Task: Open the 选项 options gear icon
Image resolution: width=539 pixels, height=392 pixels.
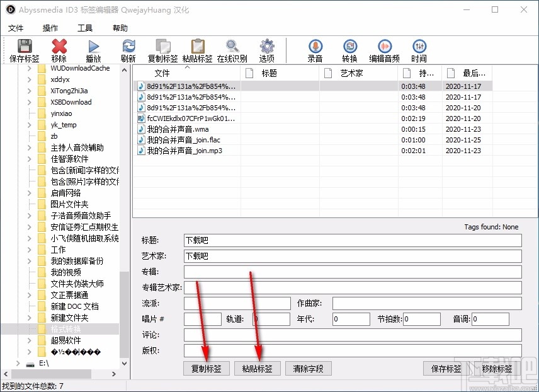Action: coord(266,47)
